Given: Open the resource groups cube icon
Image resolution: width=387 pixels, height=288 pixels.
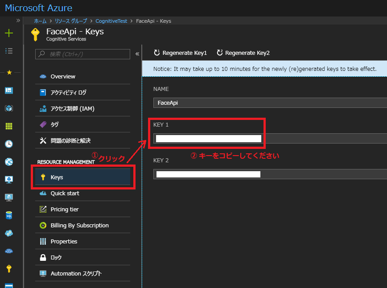Looking at the screenshot, I should point(9,108).
